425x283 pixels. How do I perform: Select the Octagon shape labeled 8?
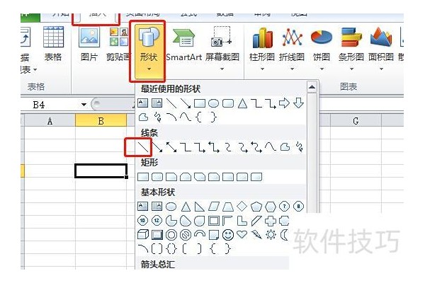pyautogui.click(x=298, y=207)
